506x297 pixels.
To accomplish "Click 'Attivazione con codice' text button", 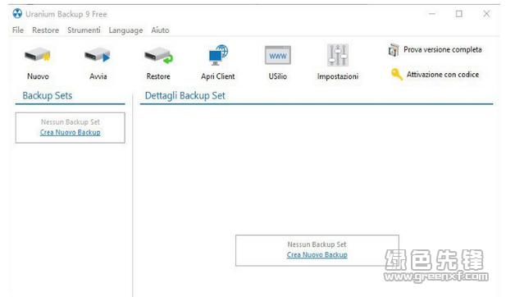I will tap(442, 75).
